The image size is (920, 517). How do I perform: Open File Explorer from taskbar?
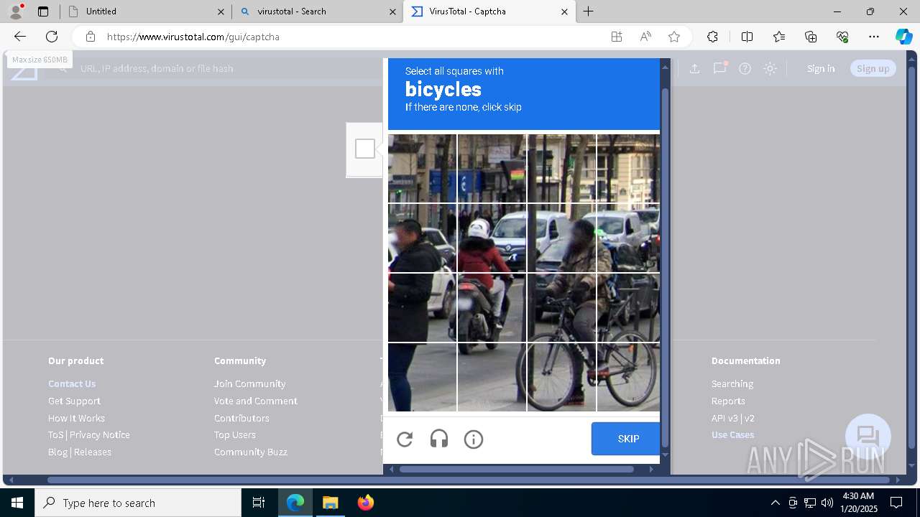[x=330, y=503]
